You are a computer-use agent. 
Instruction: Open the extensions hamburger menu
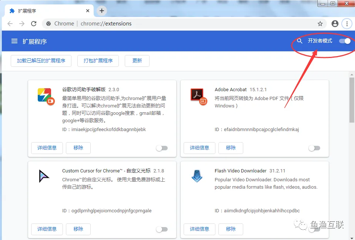[14, 41]
